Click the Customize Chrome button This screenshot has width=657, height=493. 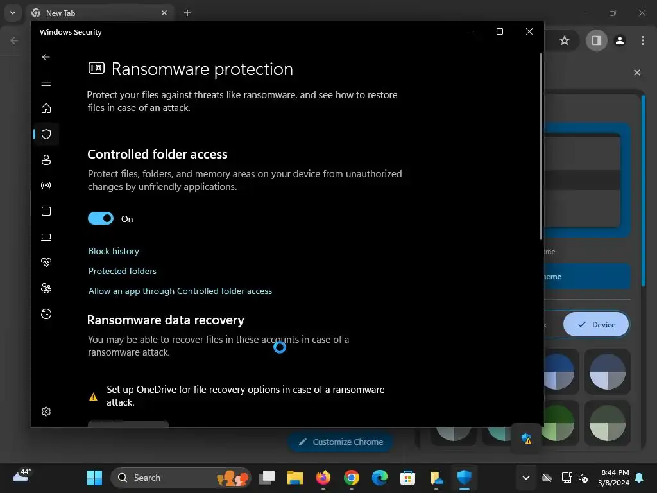(340, 442)
